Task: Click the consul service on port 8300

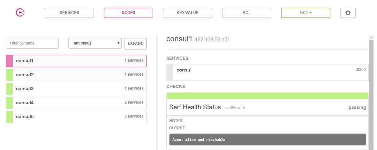Action: 268,72
